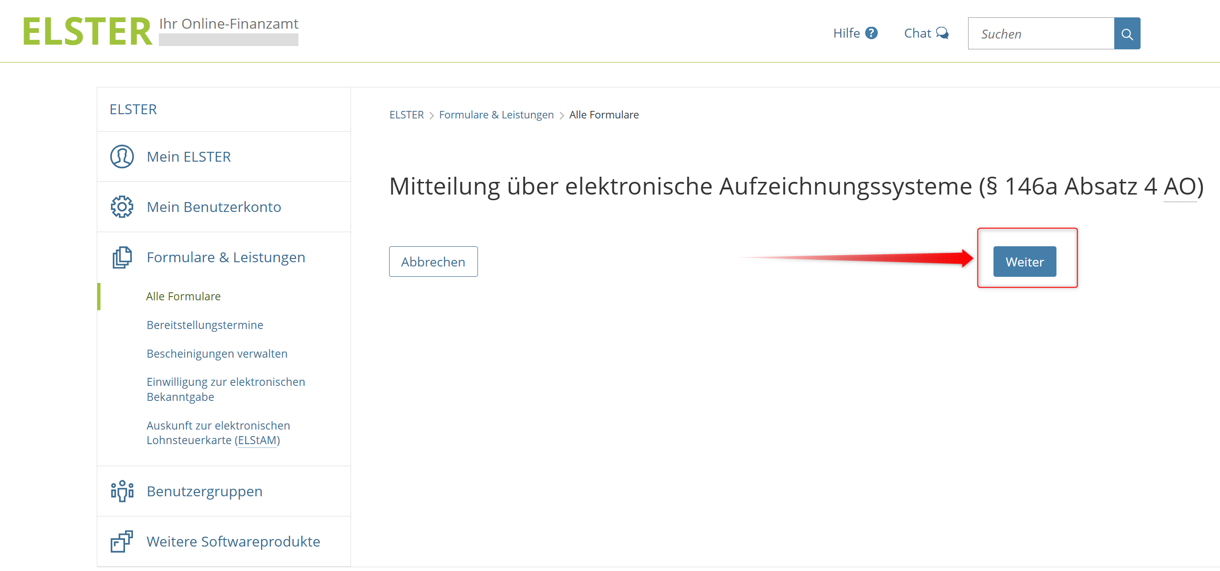1220x571 pixels.
Task: Open Chat via speech bubble icon
Action: tap(942, 33)
